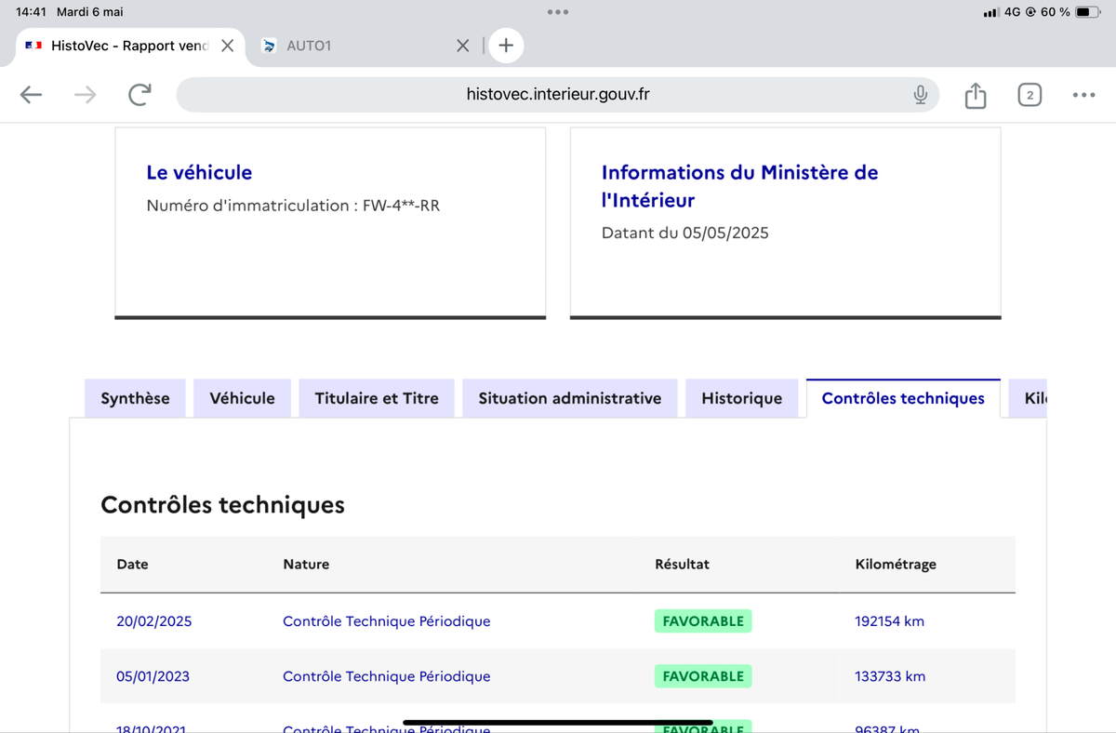The width and height of the screenshot is (1116, 733).
Task: Tap the cellular signal bars icon
Action: click(x=991, y=12)
